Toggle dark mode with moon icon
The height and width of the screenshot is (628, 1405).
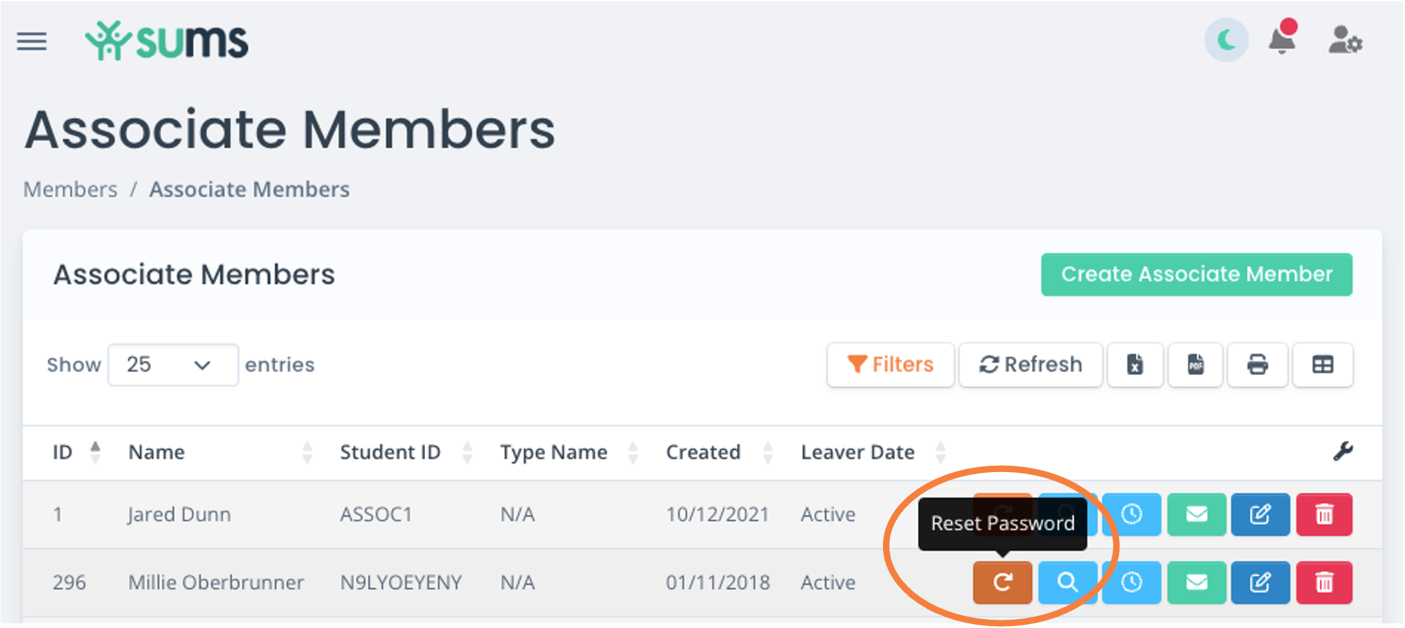(x=1226, y=41)
